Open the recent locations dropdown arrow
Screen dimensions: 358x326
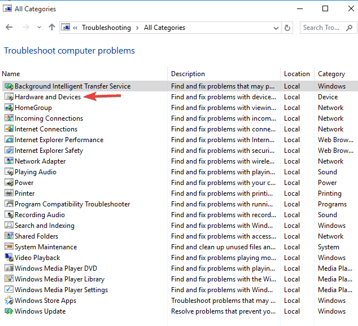point(39,28)
